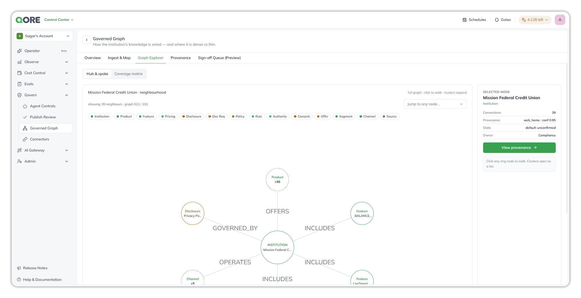581x298 pixels.
Task: Click the back arrow beside Governed Graph
Action: coord(87,40)
